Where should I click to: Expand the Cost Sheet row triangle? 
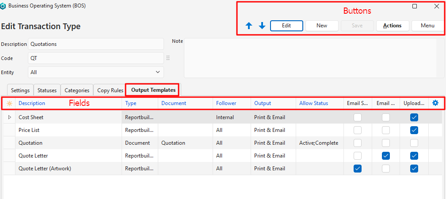click(10, 117)
